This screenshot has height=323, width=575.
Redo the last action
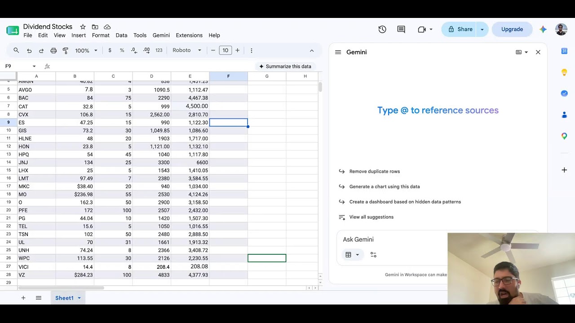click(41, 50)
